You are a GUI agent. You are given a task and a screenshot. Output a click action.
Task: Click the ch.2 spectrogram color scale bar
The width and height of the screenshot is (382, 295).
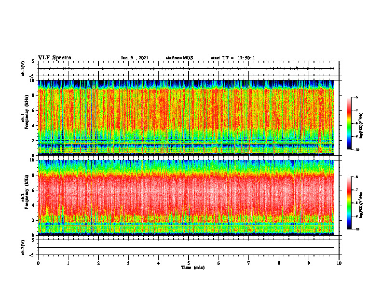pos(349,203)
